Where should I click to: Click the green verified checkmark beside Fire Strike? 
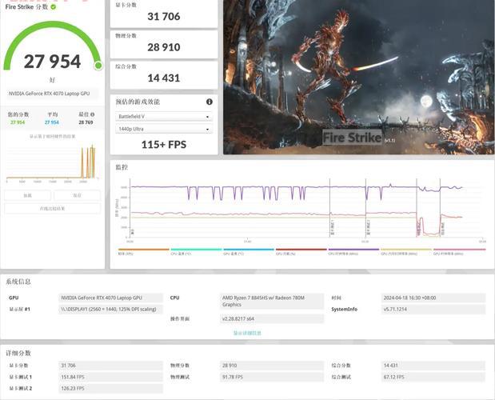coord(54,6)
